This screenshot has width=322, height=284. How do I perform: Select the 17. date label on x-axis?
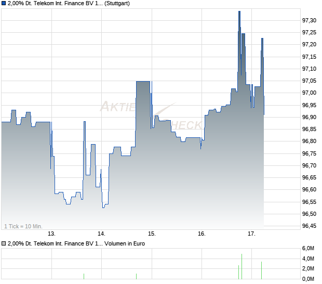[251, 234]
